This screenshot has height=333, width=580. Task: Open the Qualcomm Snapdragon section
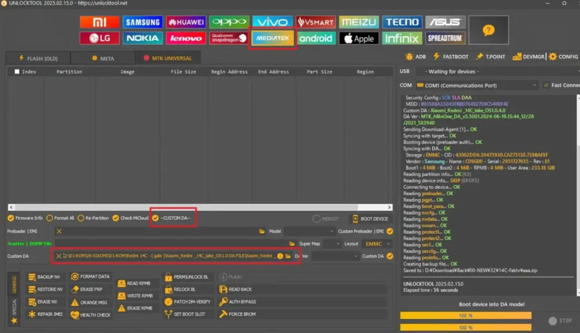click(229, 38)
